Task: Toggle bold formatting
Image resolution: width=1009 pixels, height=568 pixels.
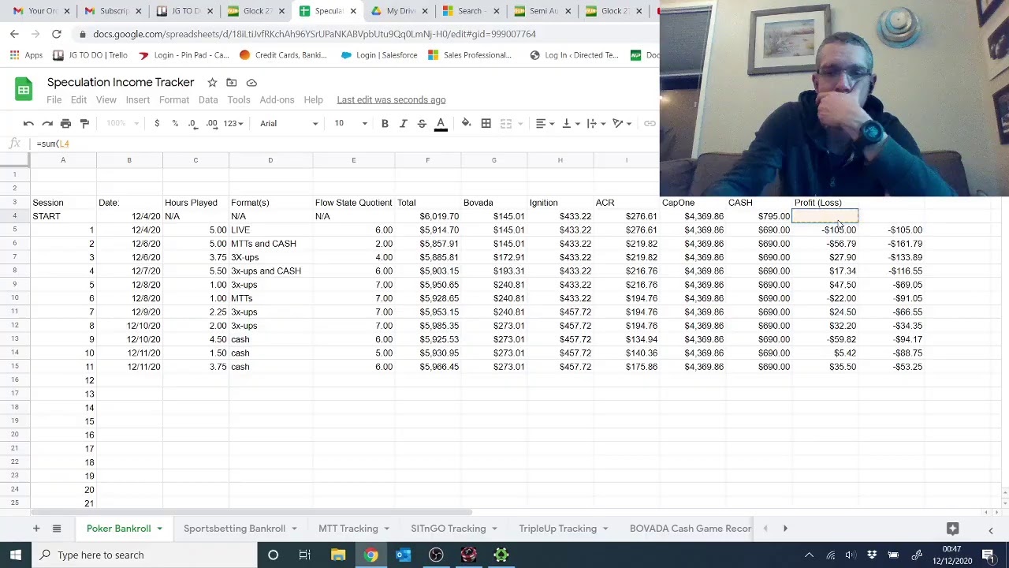Action: [385, 123]
